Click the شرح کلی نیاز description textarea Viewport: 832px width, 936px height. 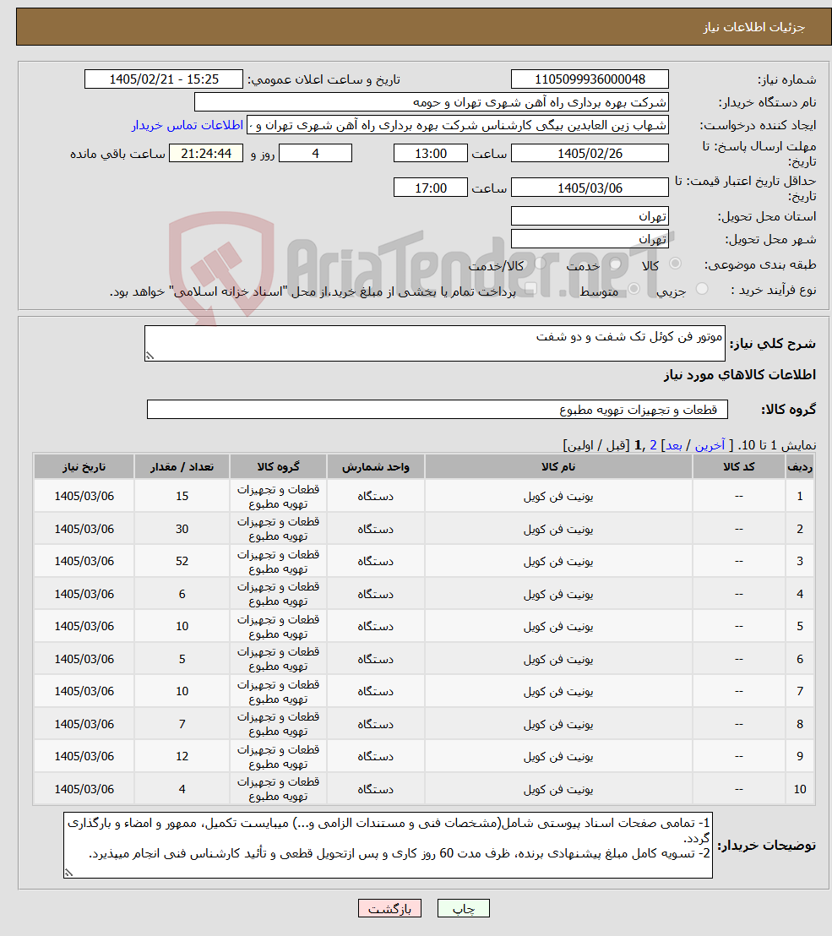coord(434,343)
